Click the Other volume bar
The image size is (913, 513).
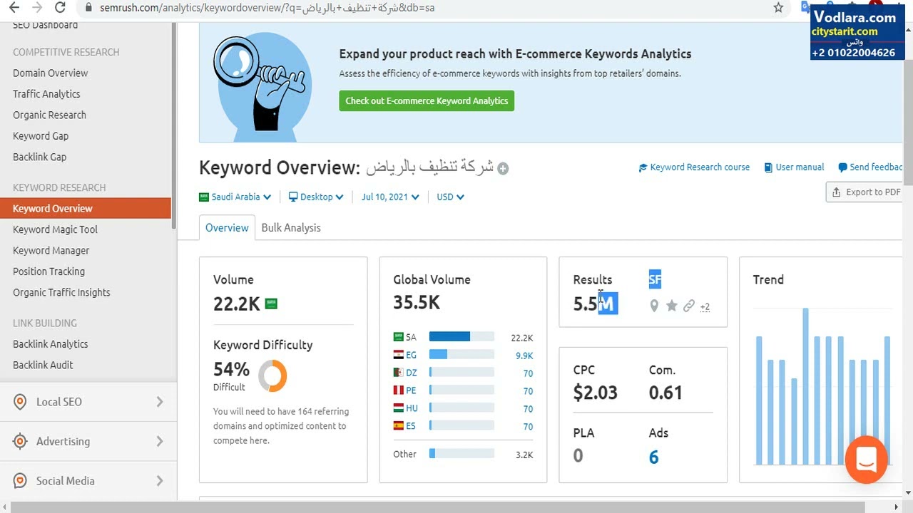(x=461, y=454)
